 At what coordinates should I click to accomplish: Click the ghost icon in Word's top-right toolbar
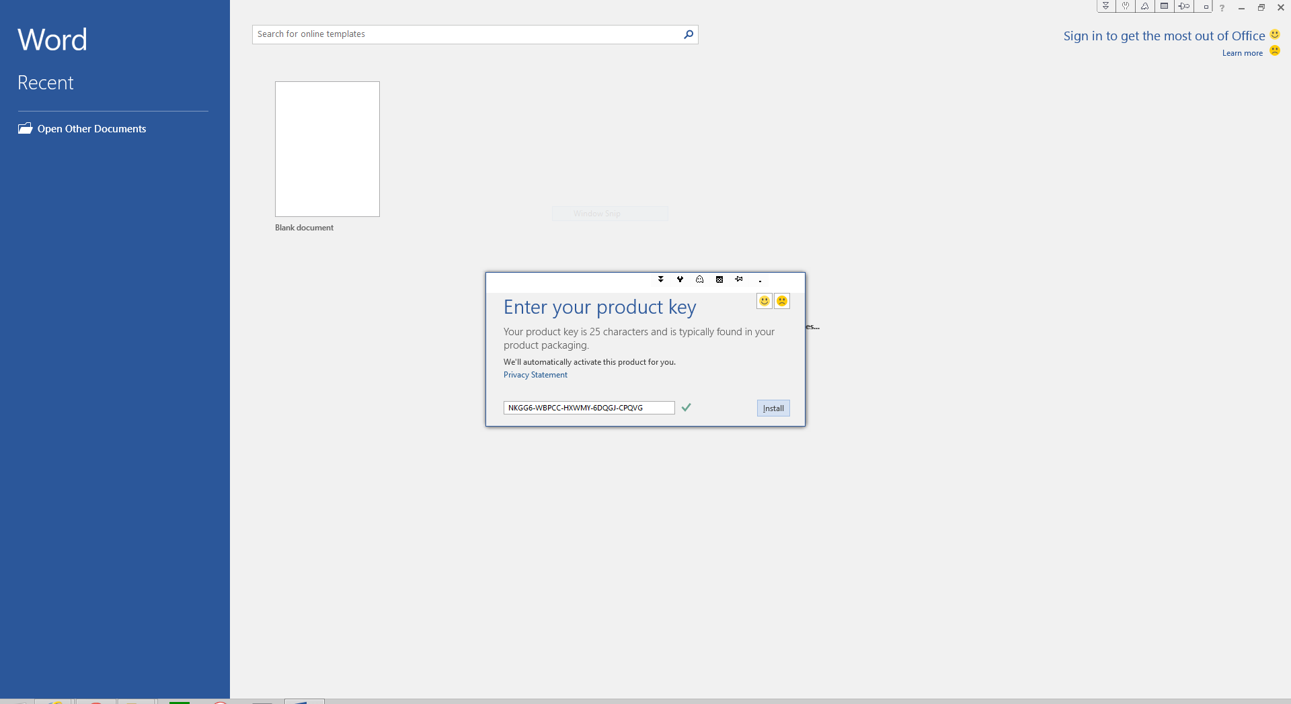pos(1145,6)
